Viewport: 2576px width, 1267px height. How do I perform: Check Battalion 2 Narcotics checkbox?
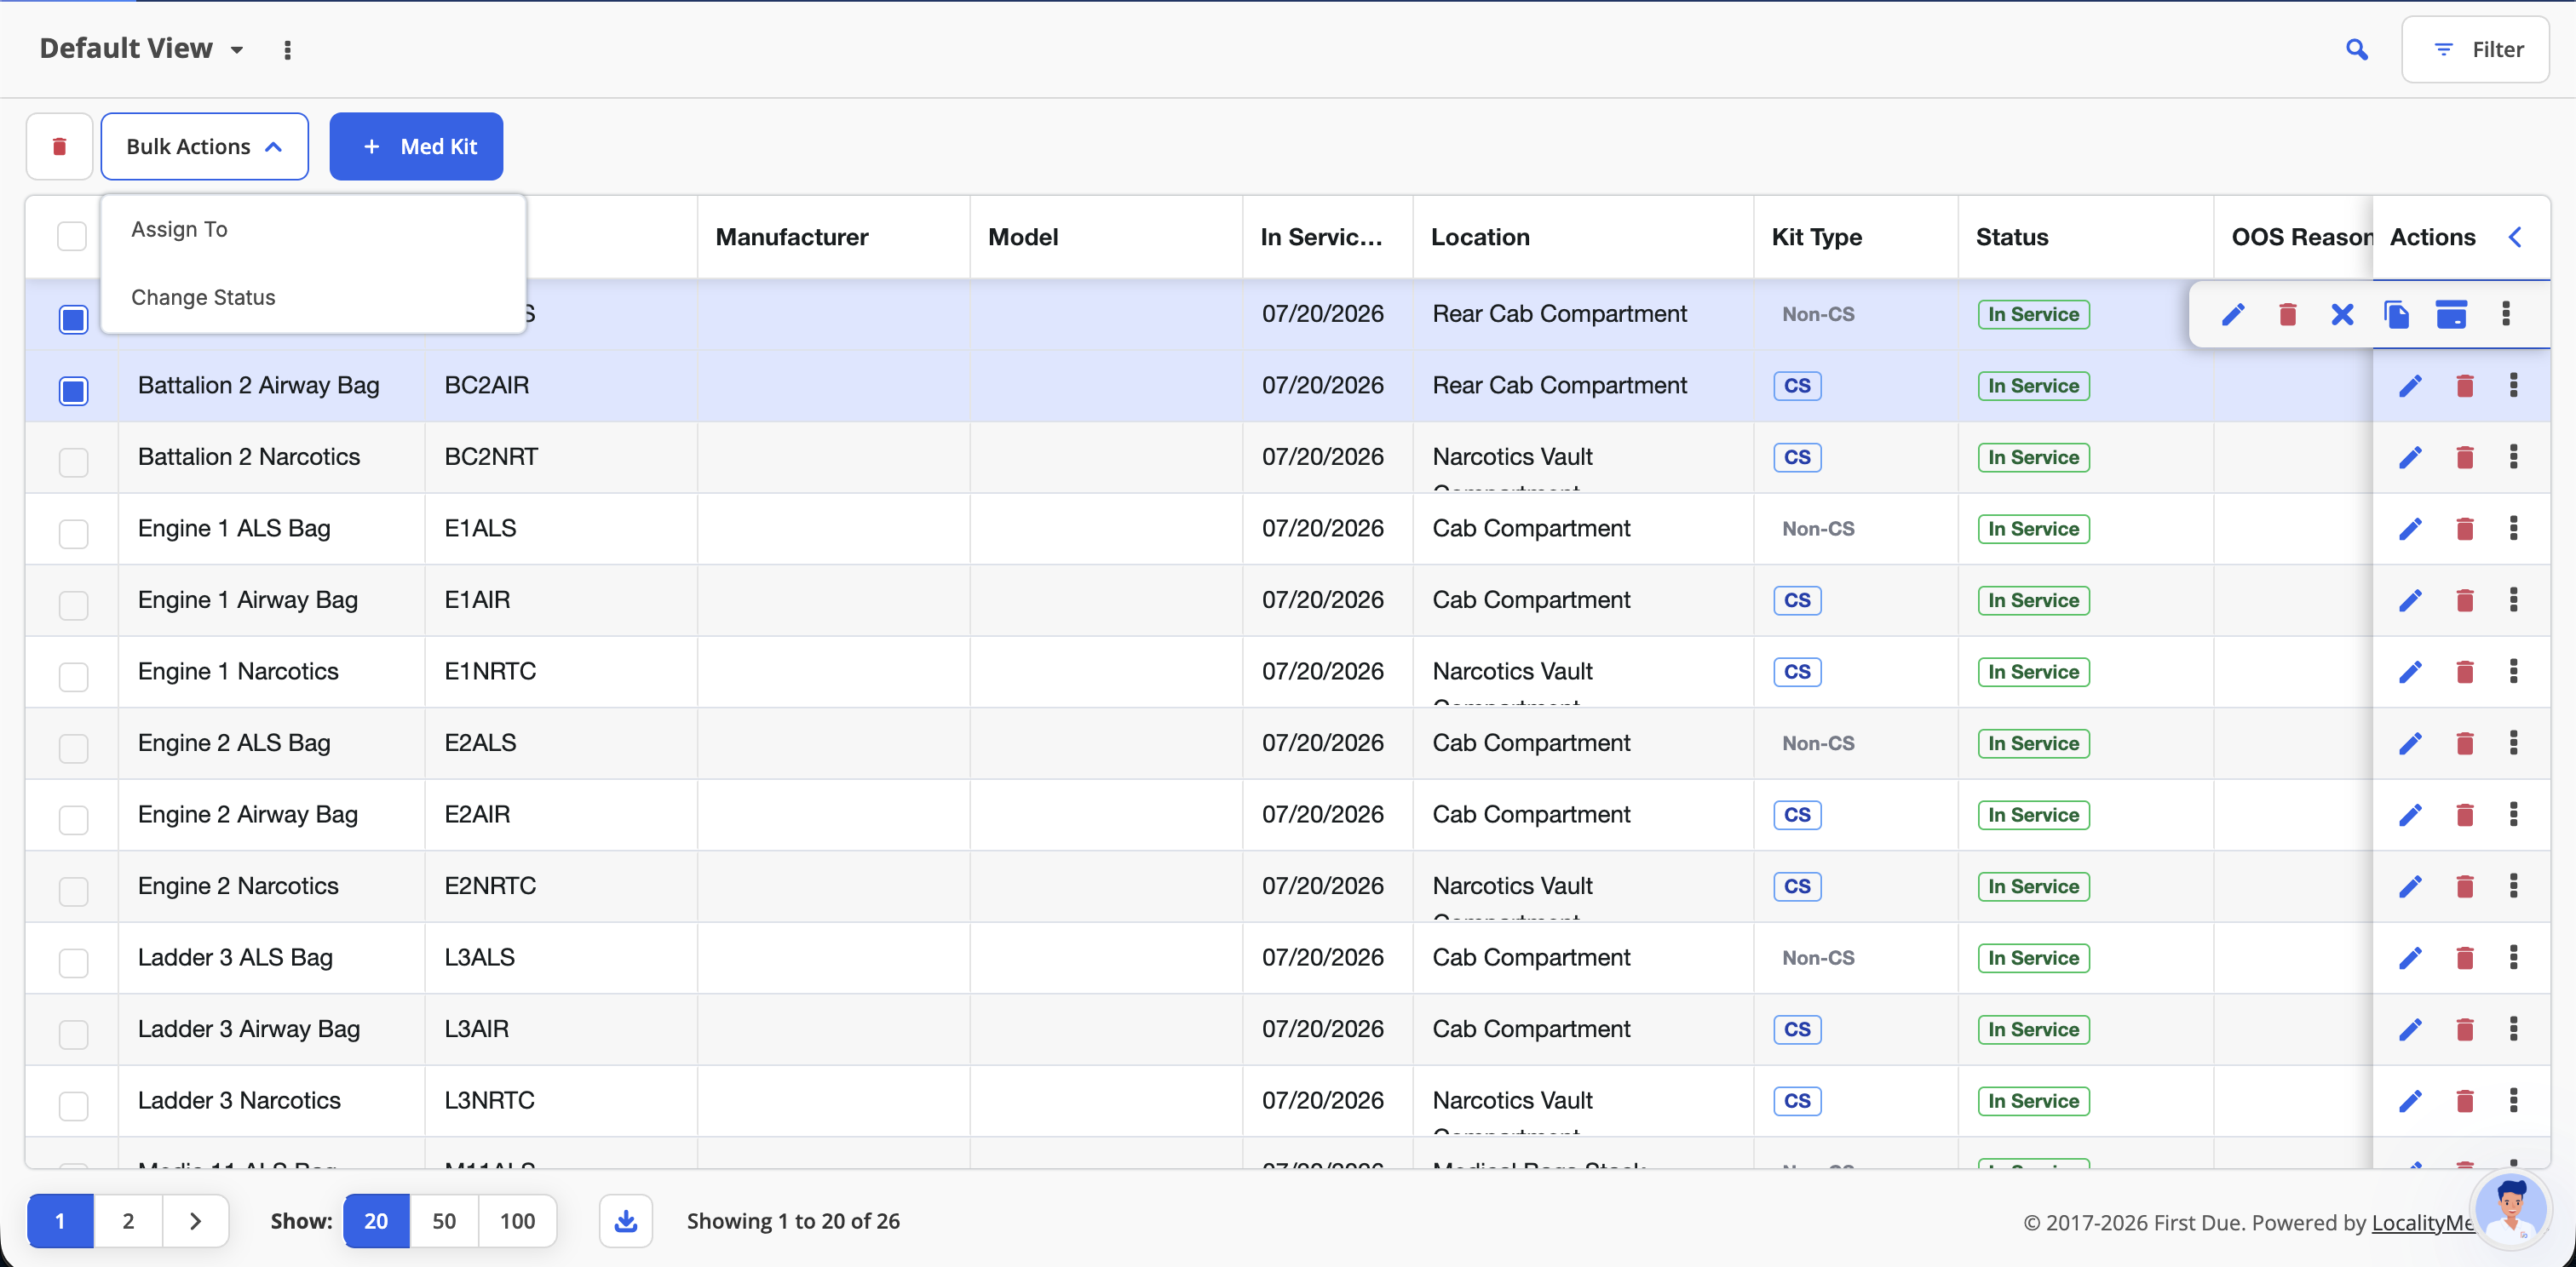(73, 462)
